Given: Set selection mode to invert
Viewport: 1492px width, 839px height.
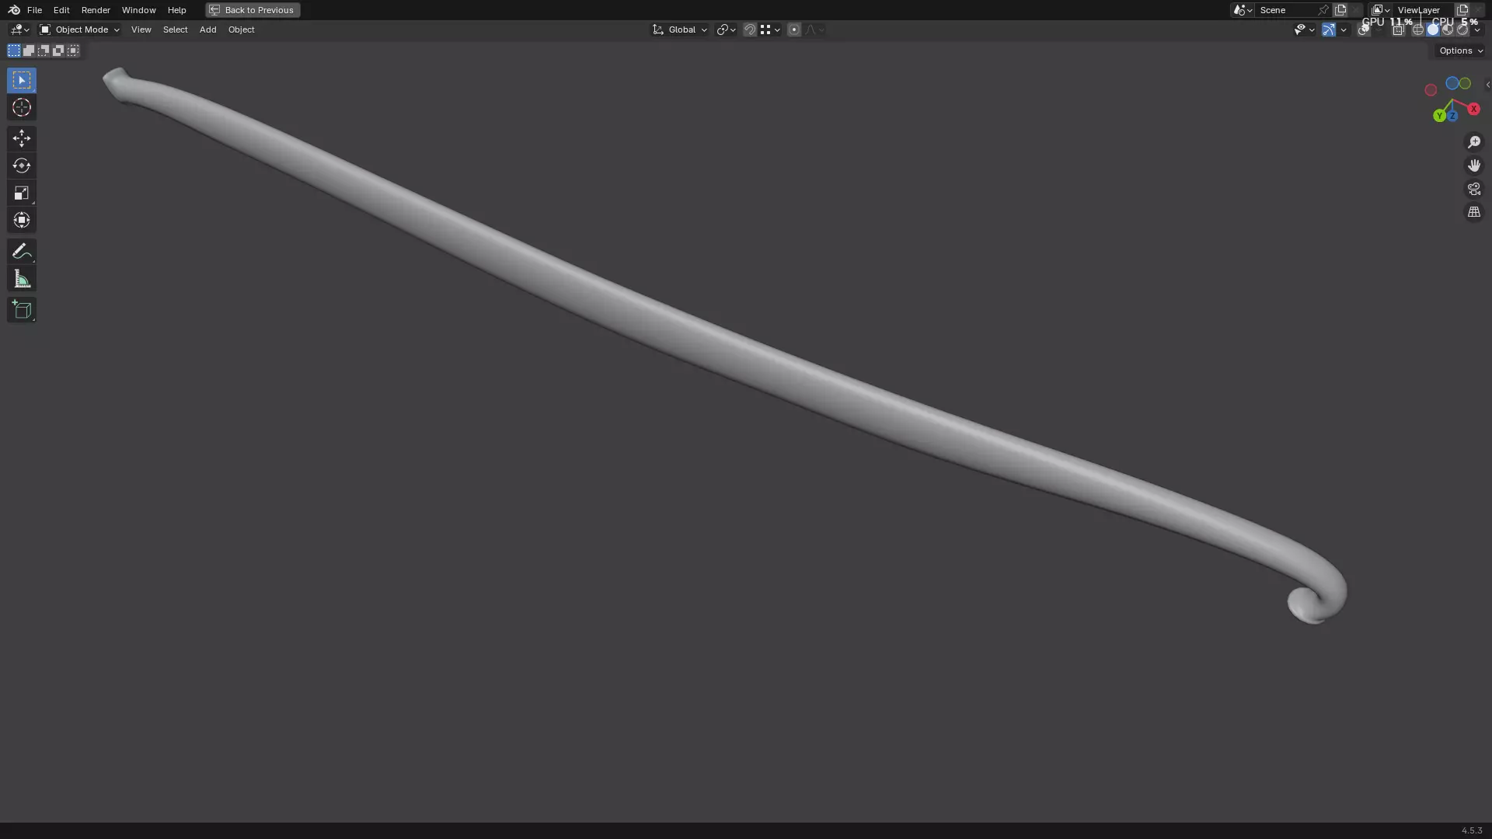Looking at the screenshot, I should [x=58, y=50].
